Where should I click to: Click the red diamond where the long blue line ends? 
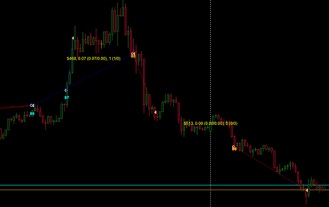pyautogui.click(x=133, y=54)
